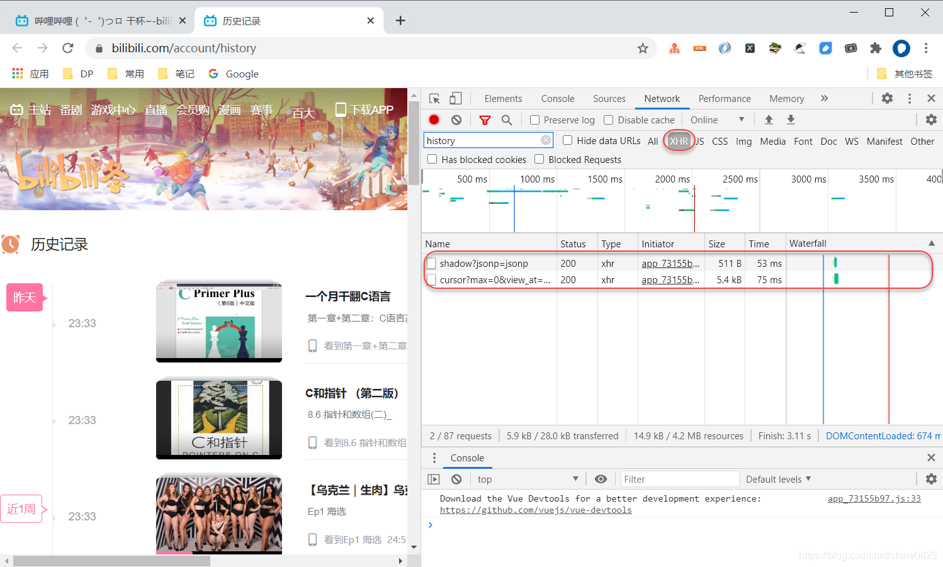Import HAR file with the upload arrow icon

click(x=769, y=120)
